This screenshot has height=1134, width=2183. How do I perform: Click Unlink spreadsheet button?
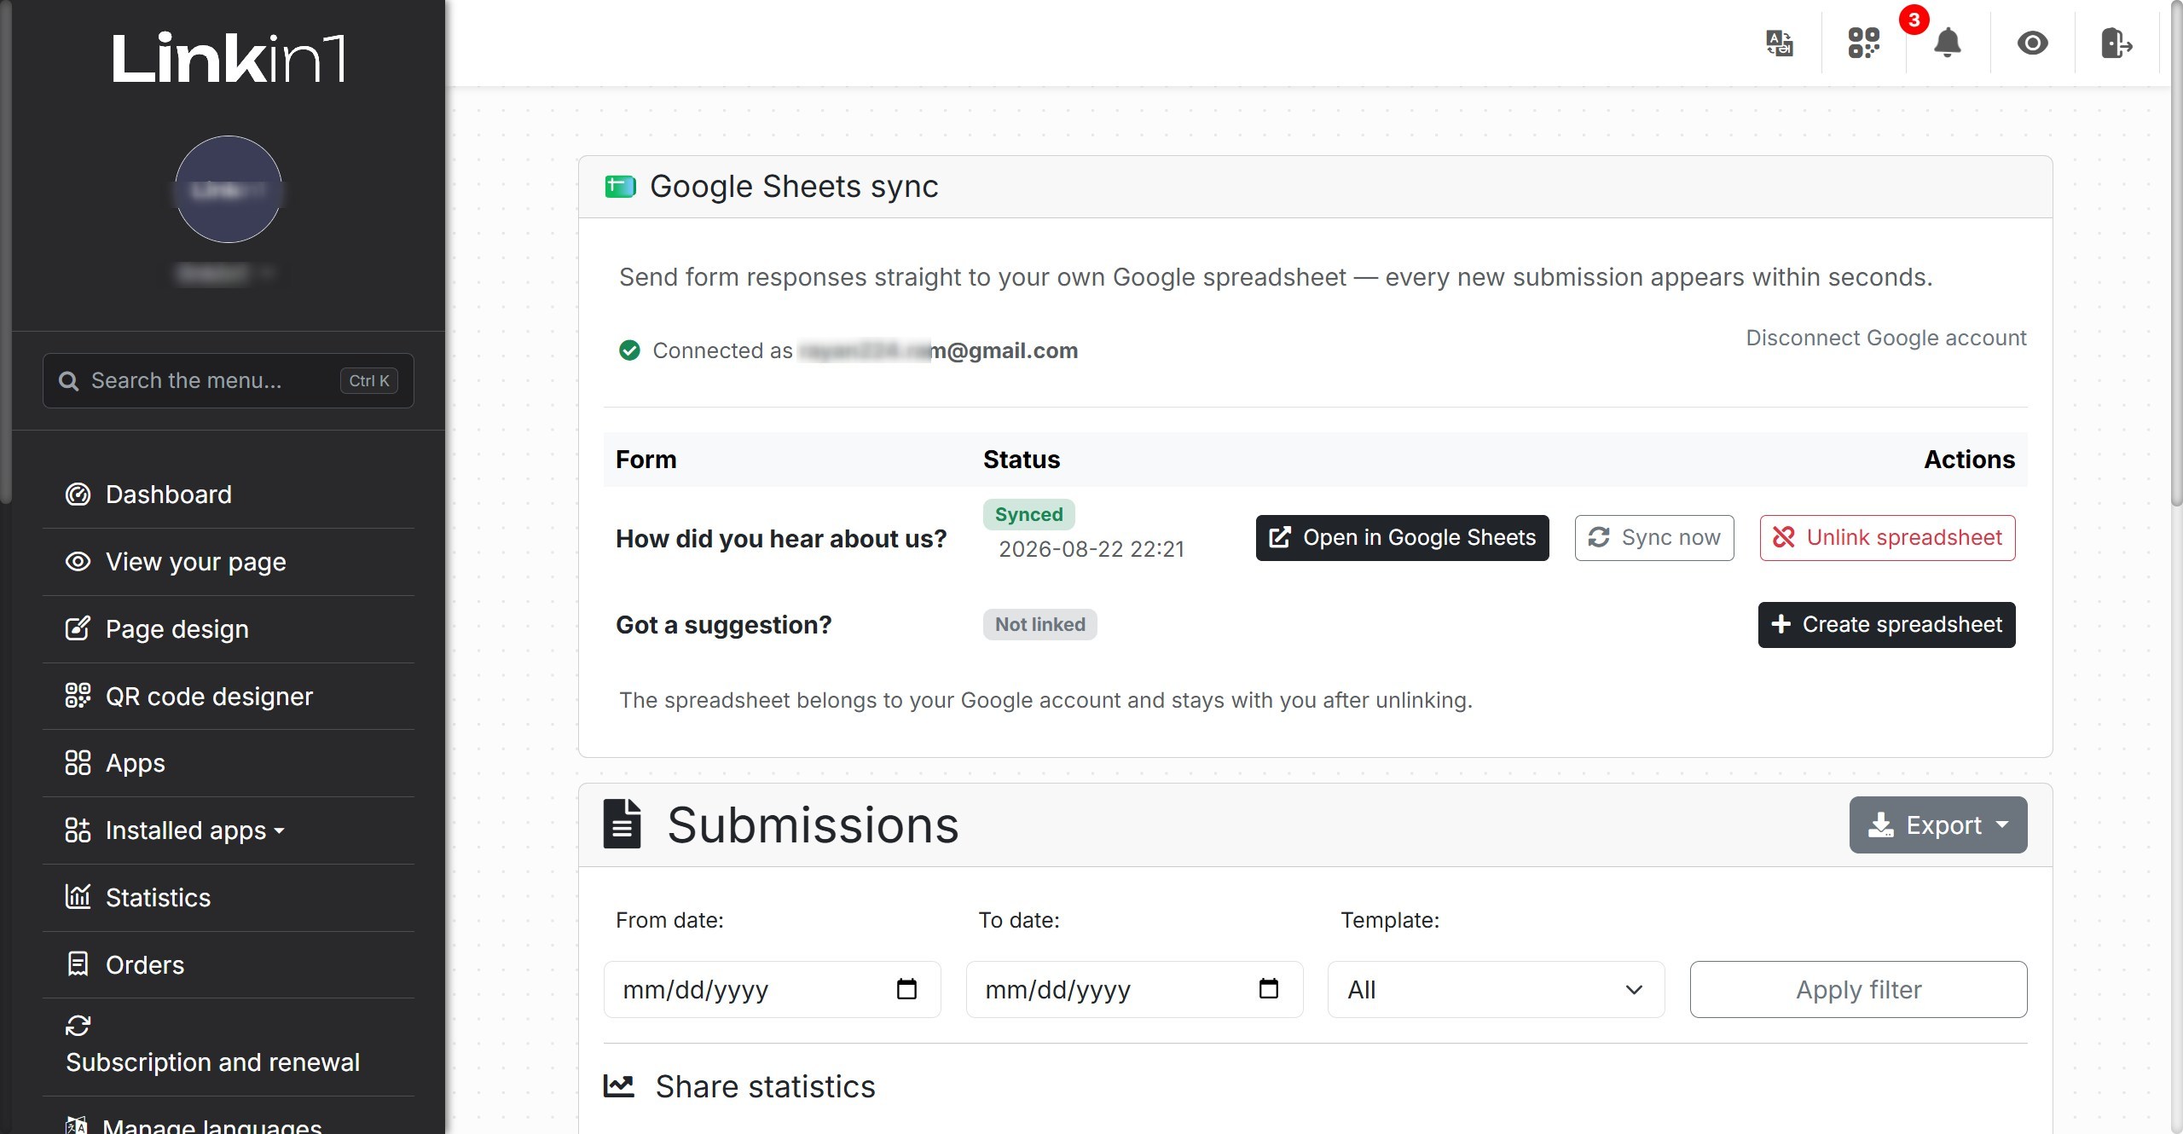[x=1887, y=538]
